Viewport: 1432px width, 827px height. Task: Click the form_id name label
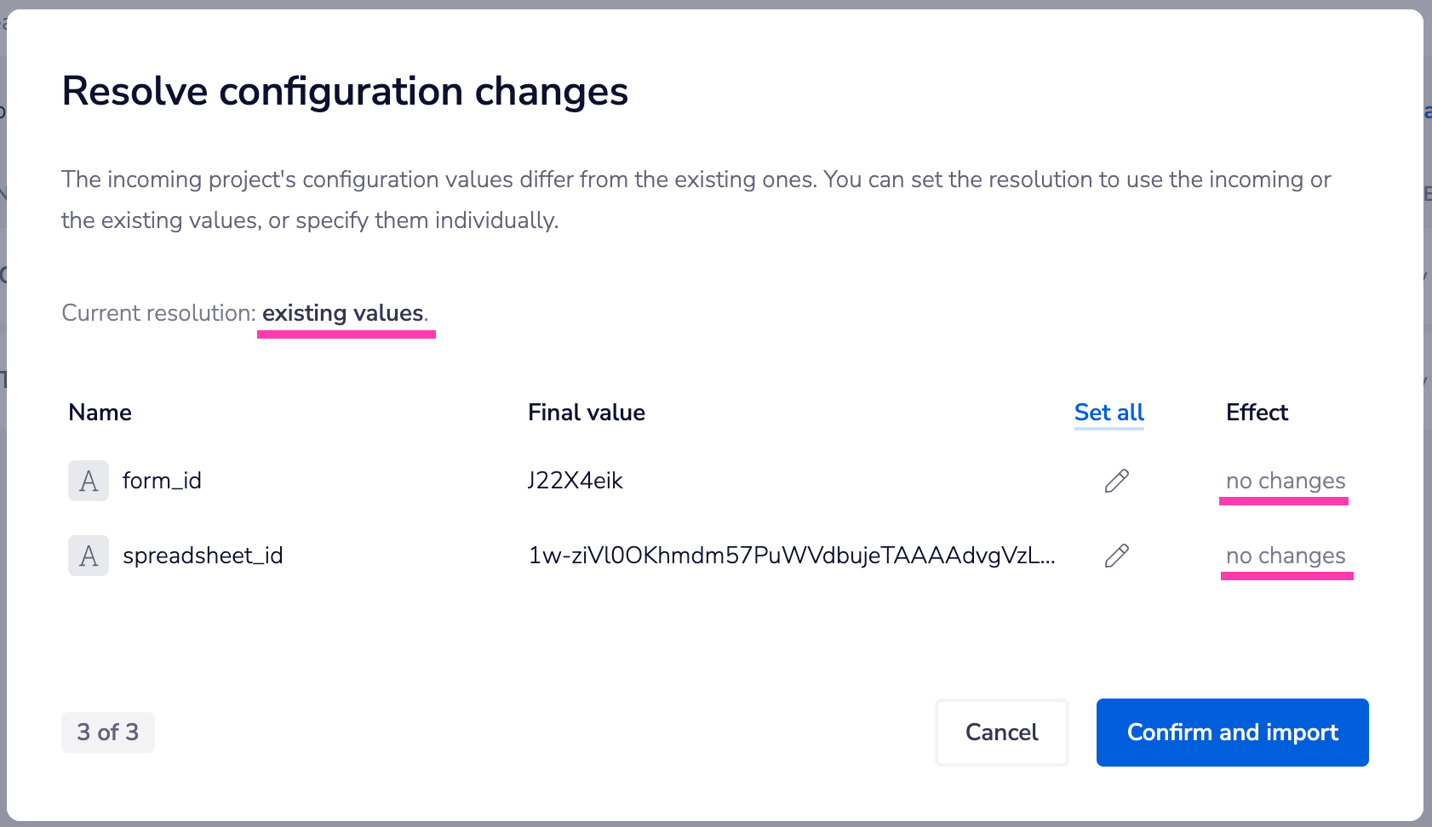coord(162,481)
